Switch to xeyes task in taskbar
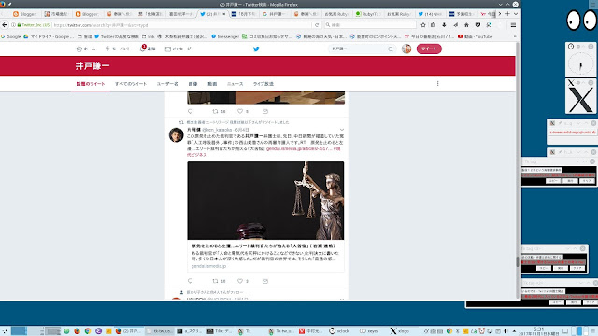Image resolution: width=598 pixels, height=336 pixels. click(369, 331)
